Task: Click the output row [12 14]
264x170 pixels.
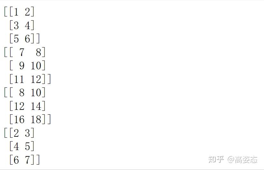Action: click(x=27, y=106)
